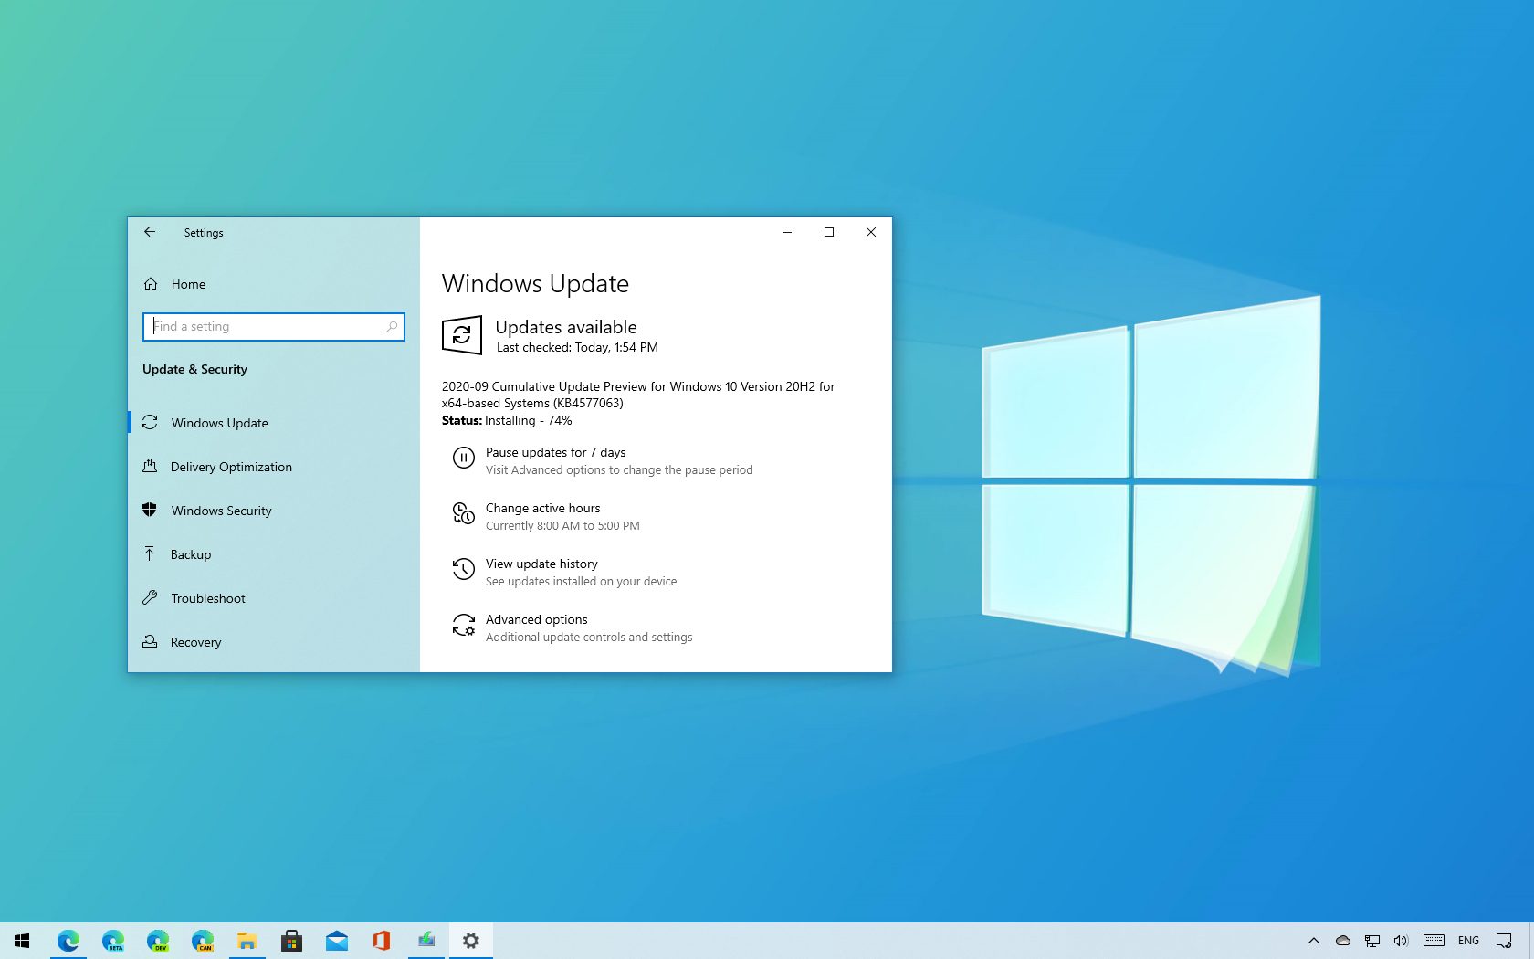This screenshot has width=1534, height=959.
Task: Click the ENG language indicator
Action: [1469, 941]
